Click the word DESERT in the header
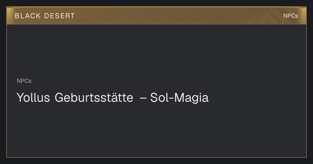The image size is (313, 164). point(59,16)
